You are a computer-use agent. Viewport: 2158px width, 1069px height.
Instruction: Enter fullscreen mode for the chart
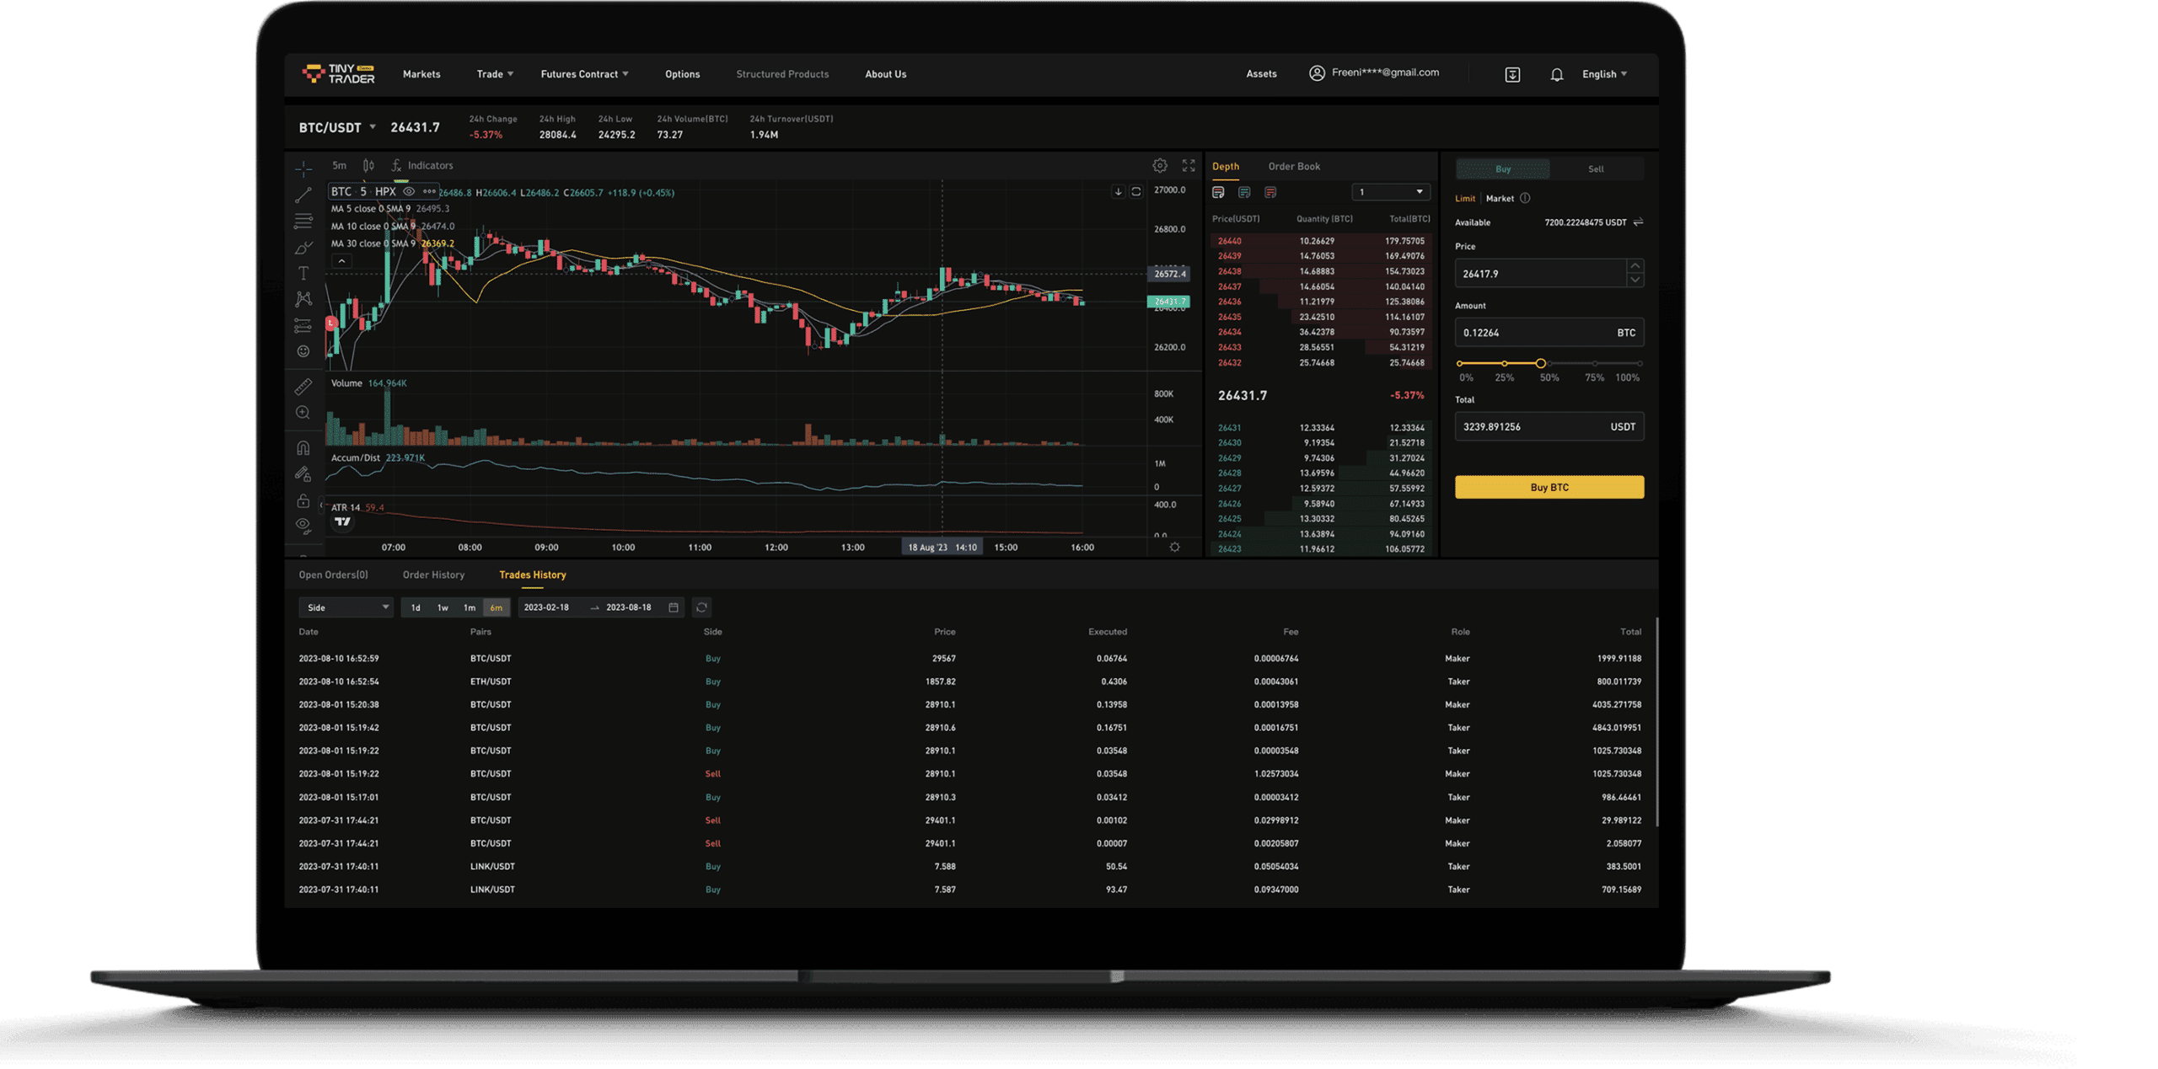point(1189,166)
